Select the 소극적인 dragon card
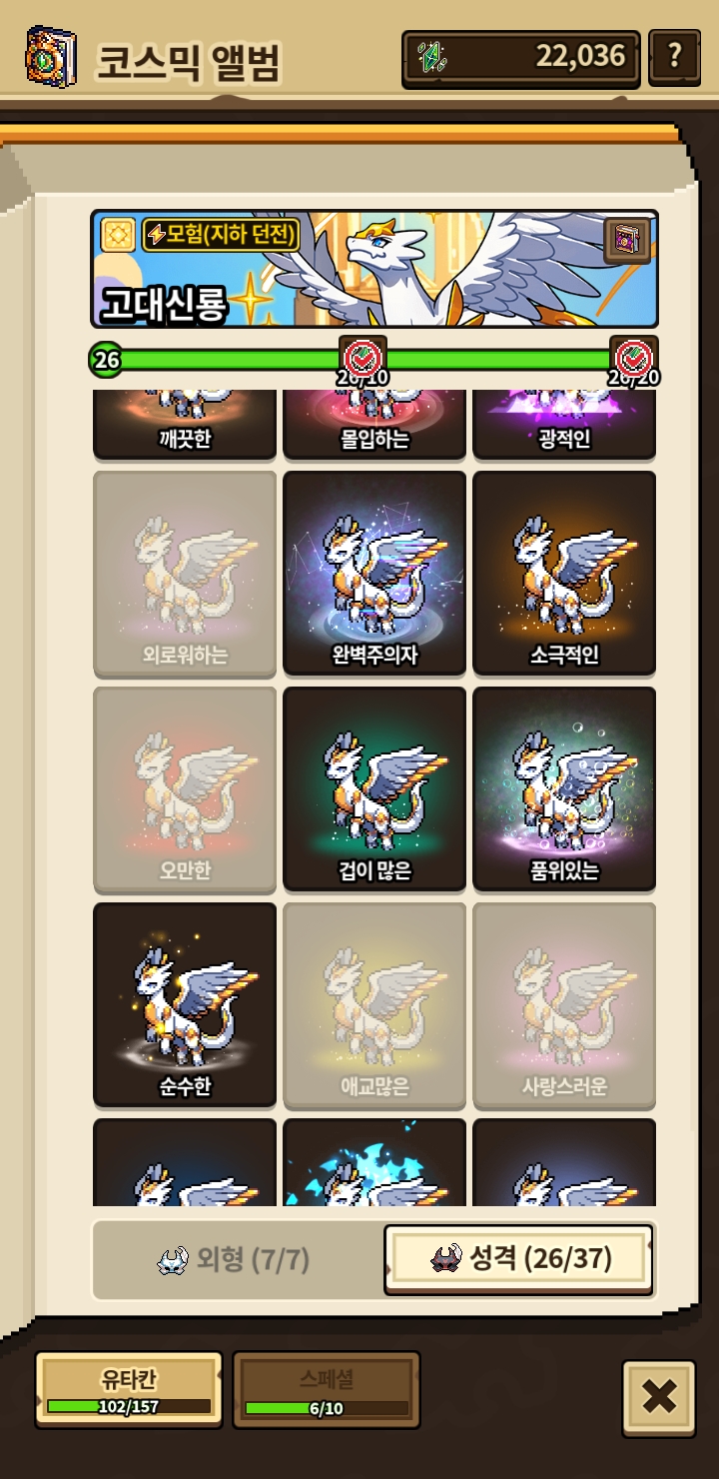The height and width of the screenshot is (1479, 719). click(564, 573)
